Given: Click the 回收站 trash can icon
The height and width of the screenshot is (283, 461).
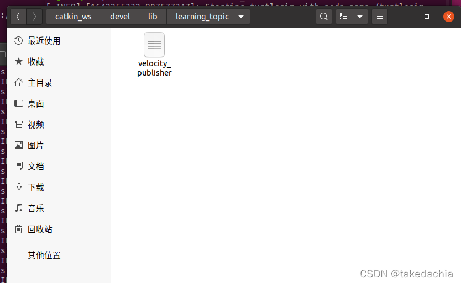Looking at the screenshot, I should click(19, 229).
